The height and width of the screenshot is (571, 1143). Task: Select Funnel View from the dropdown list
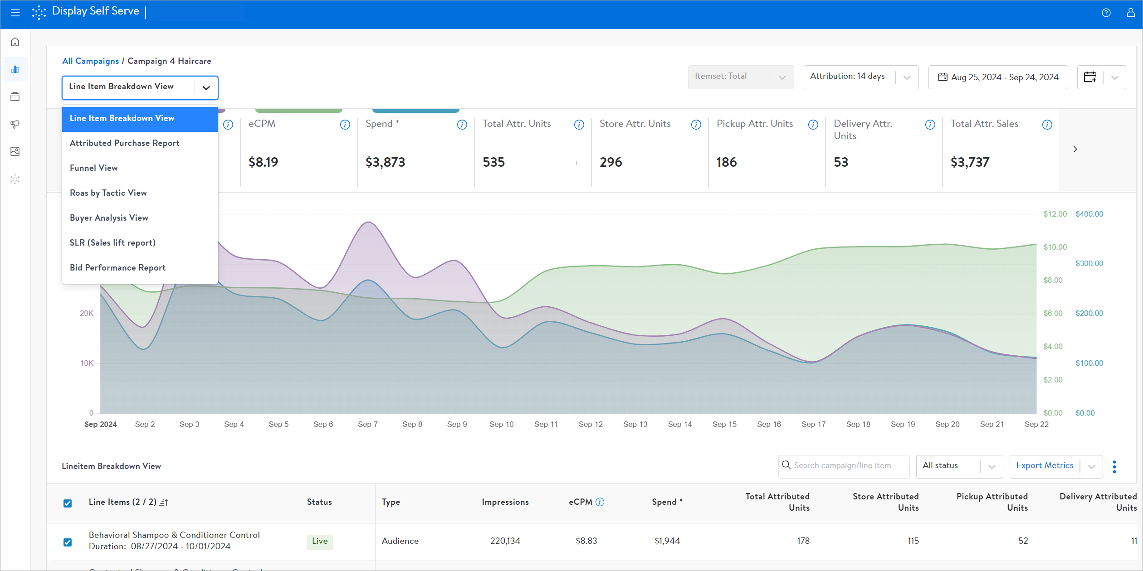click(94, 168)
